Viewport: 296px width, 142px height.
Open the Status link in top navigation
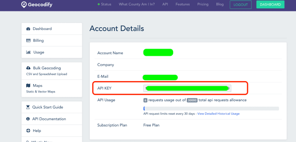(x=106, y=4)
